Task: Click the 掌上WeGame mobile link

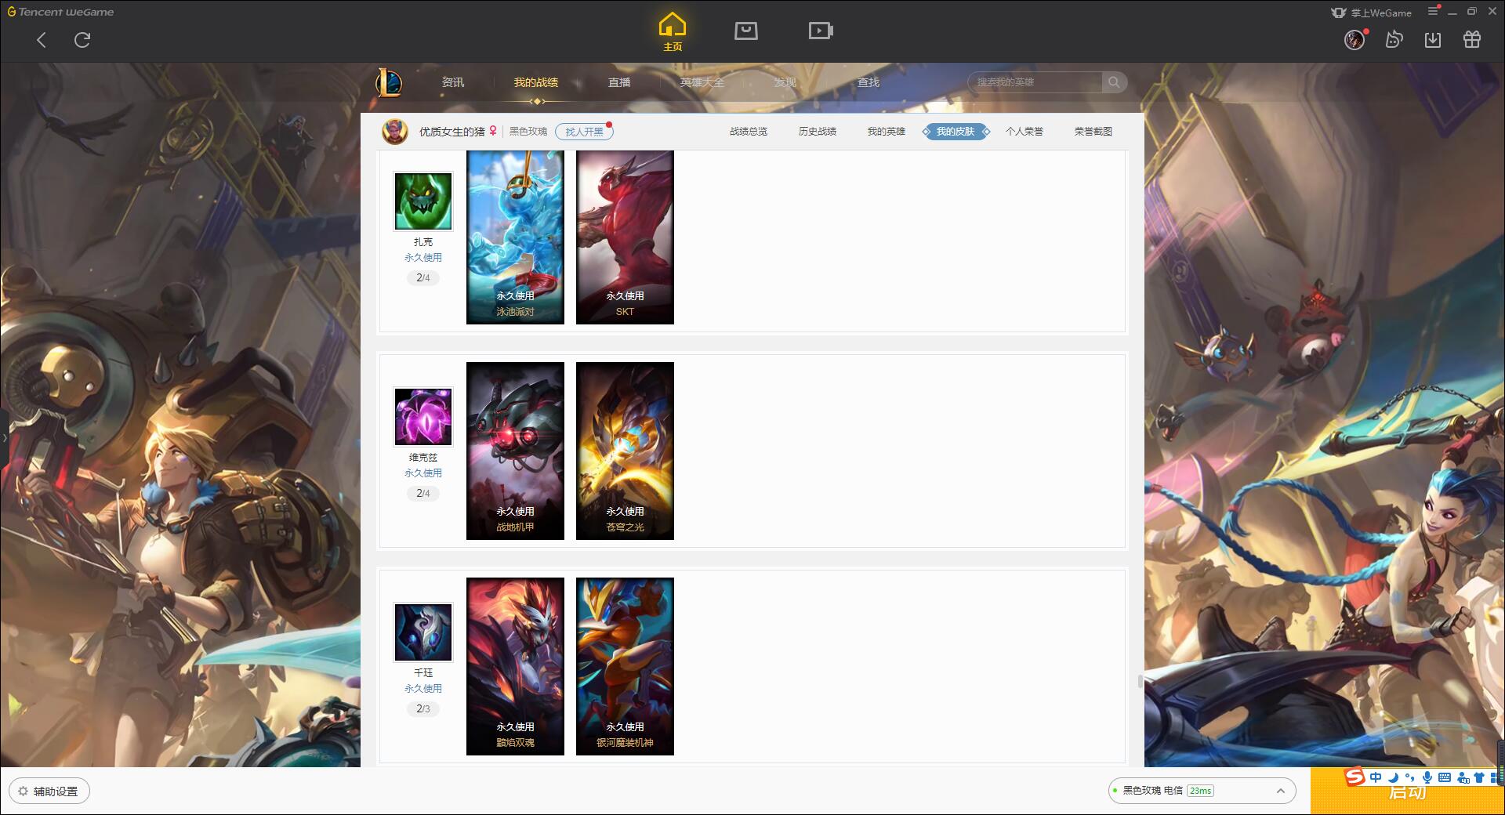Action: [1371, 13]
